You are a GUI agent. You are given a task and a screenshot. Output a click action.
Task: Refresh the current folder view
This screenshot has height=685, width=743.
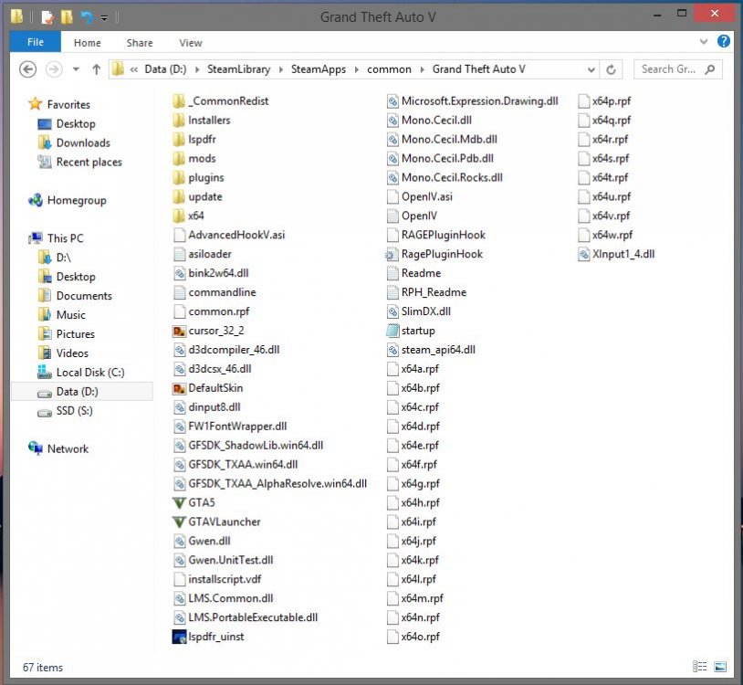(612, 69)
